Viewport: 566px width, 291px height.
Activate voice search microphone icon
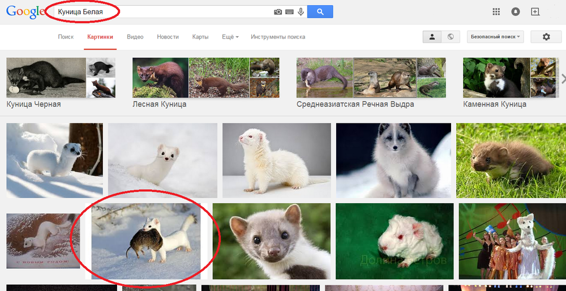click(301, 12)
